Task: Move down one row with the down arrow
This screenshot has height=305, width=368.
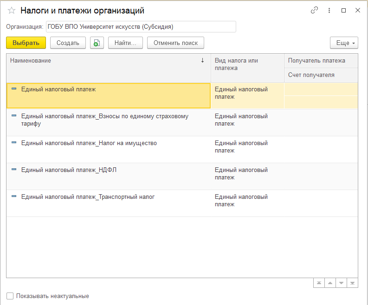Action: coord(341,283)
